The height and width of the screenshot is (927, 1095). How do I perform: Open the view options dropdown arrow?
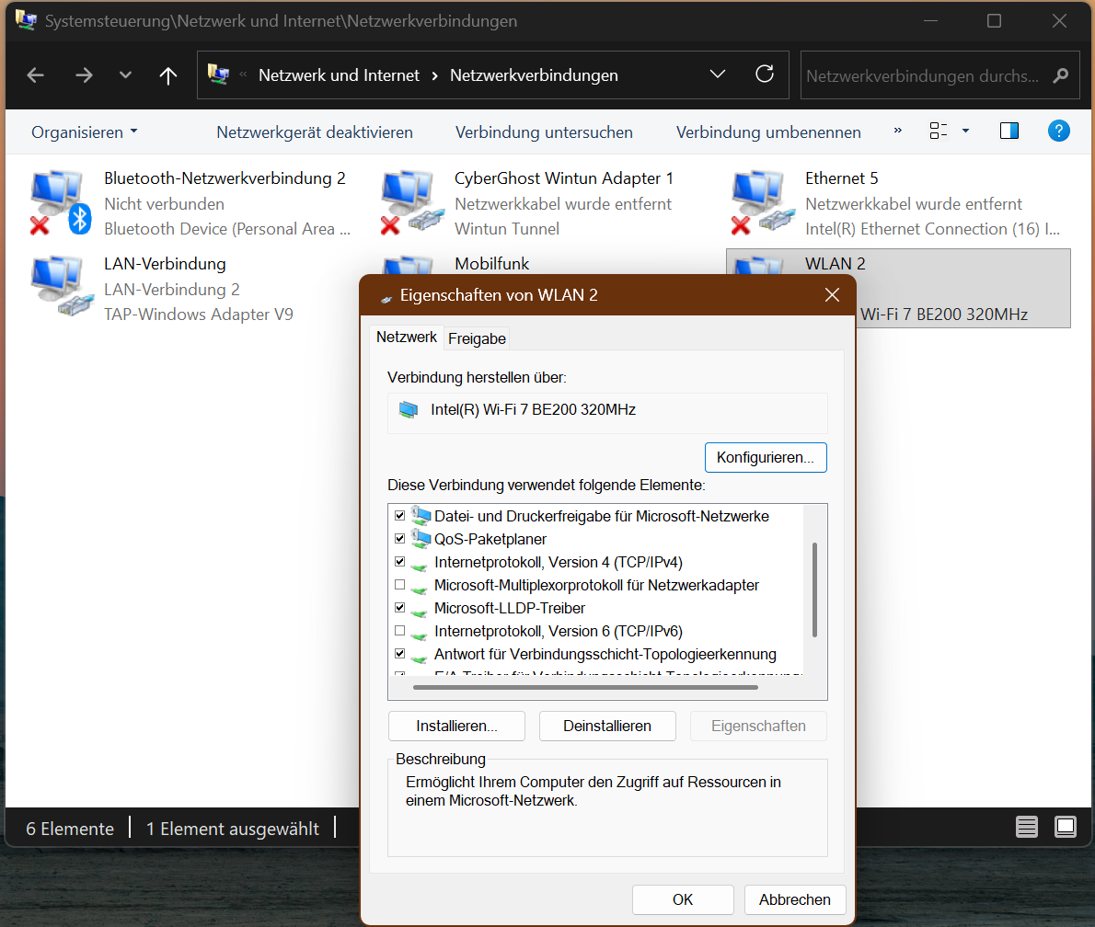[x=966, y=131]
